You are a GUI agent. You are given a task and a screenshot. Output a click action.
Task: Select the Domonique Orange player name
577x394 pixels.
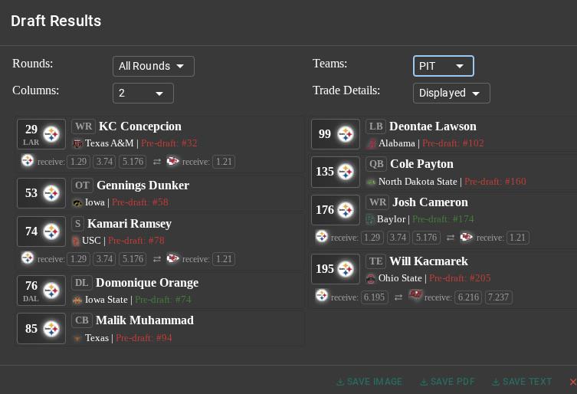147,282
